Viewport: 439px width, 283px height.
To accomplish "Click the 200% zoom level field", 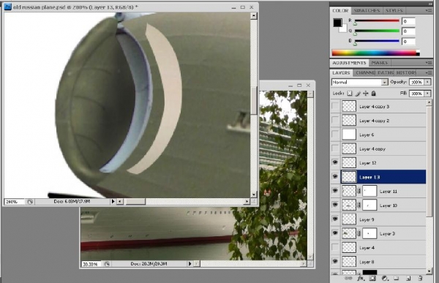I will pyautogui.click(x=15, y=202).
